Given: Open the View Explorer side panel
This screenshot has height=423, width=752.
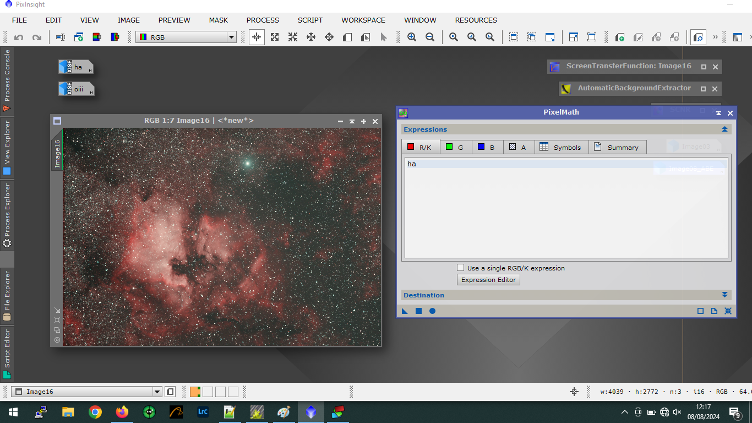Looking at the screenshot, I should pyautogui.click(x=7, y=148).
